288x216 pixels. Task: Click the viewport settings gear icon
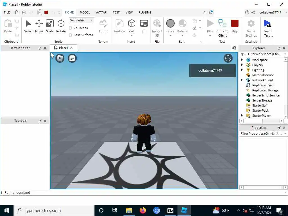pyautogui.click(x=234, y=48)
